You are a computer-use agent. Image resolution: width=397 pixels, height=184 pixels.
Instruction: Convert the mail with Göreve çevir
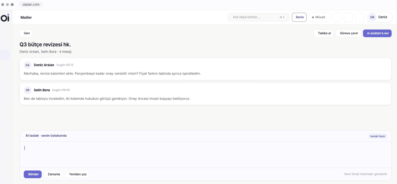point(349,33)
